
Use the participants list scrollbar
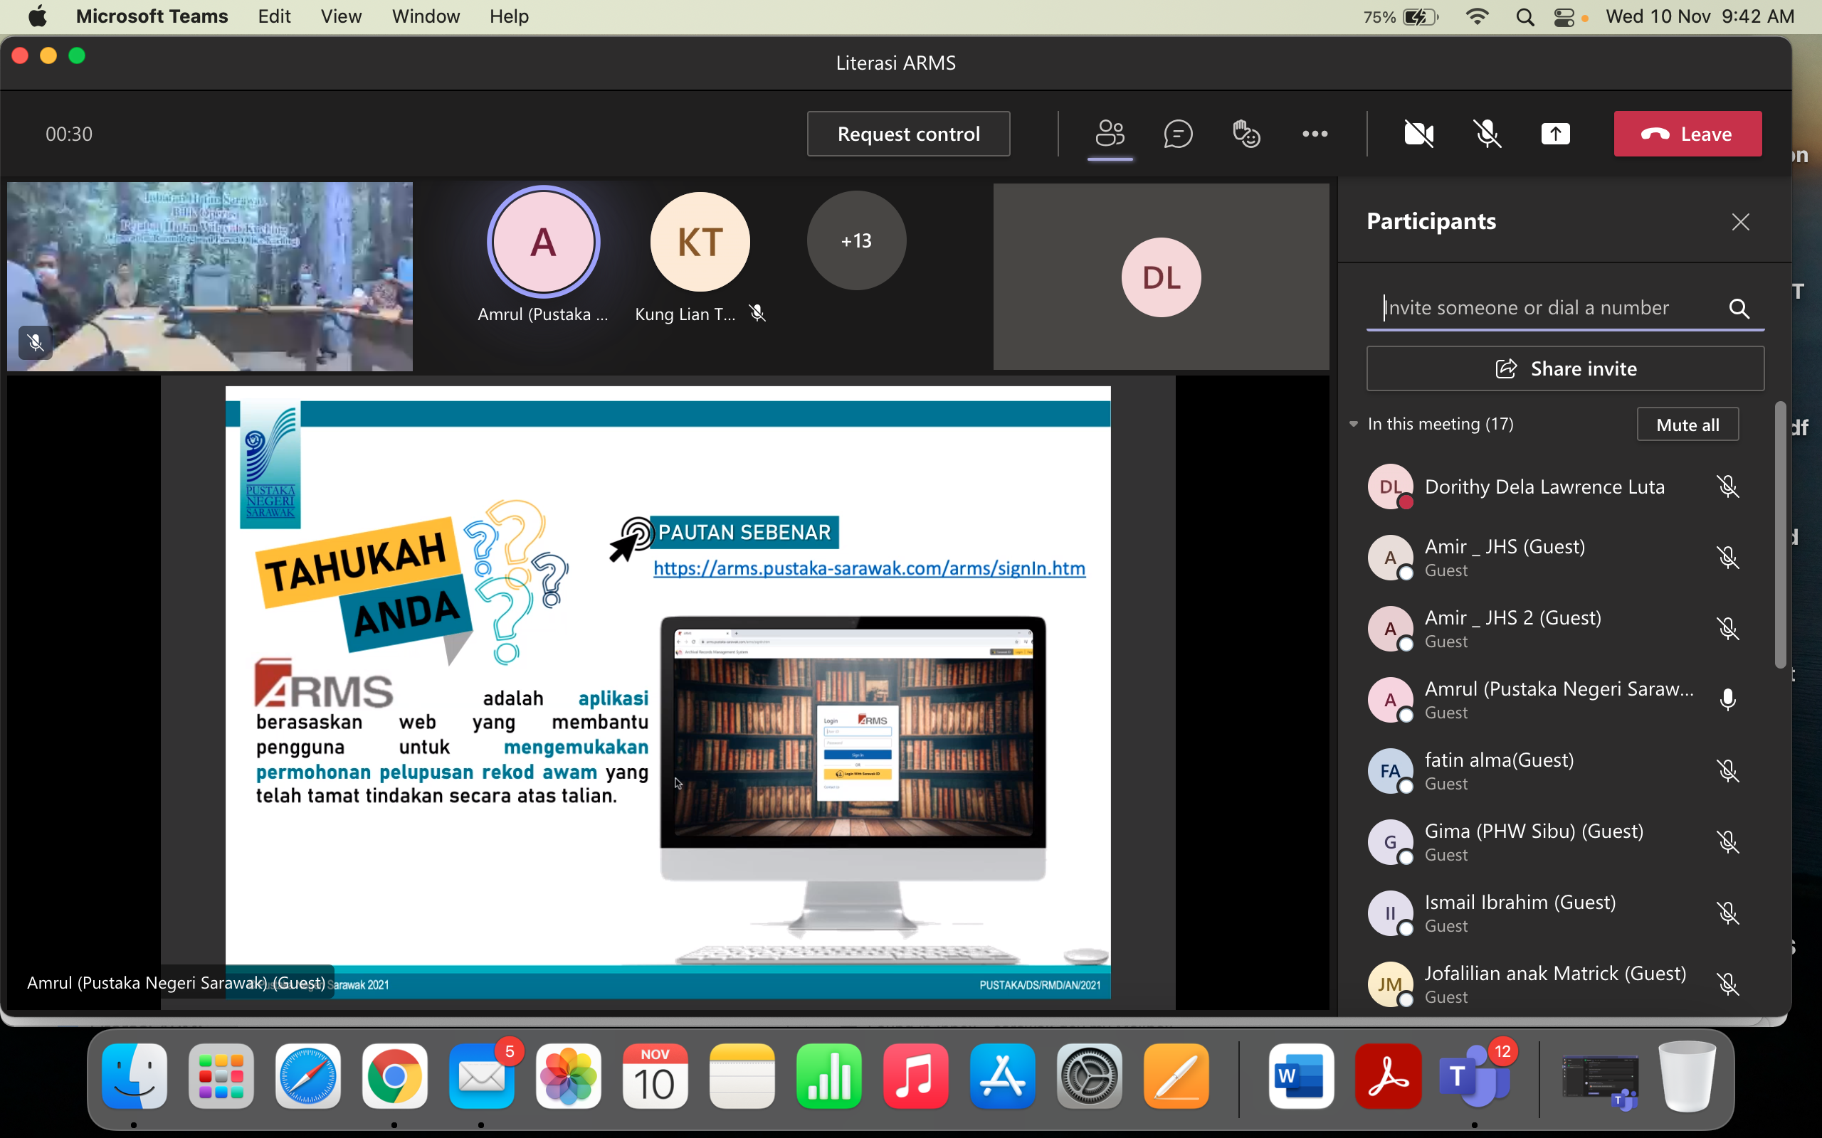(1780, 535)
